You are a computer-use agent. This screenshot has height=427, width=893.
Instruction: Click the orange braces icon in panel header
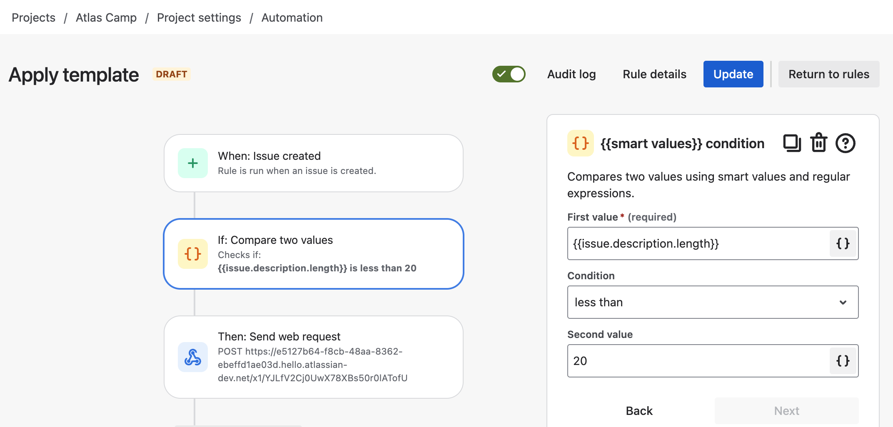coord(580,143)
